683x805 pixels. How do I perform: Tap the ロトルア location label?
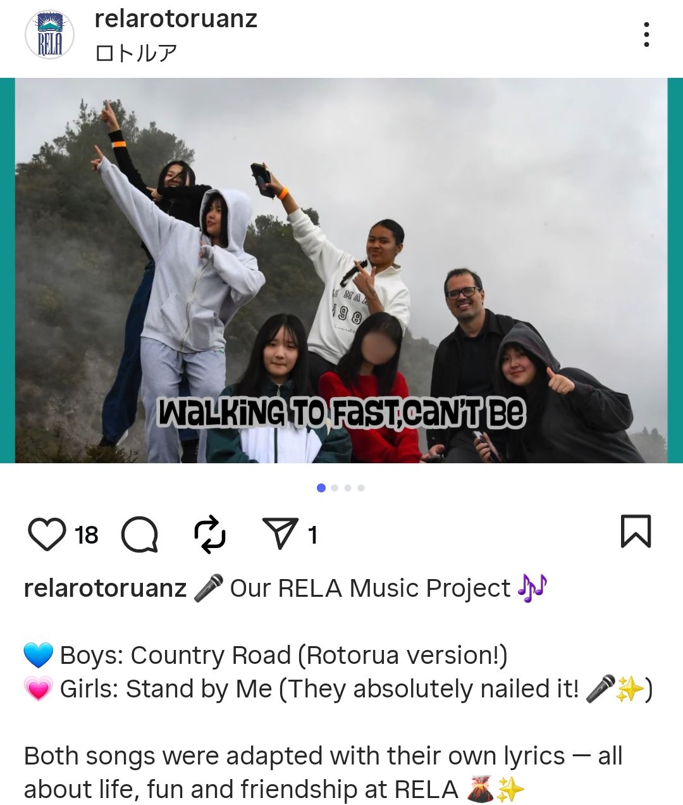pyautogui.click(x=136, y=53)
